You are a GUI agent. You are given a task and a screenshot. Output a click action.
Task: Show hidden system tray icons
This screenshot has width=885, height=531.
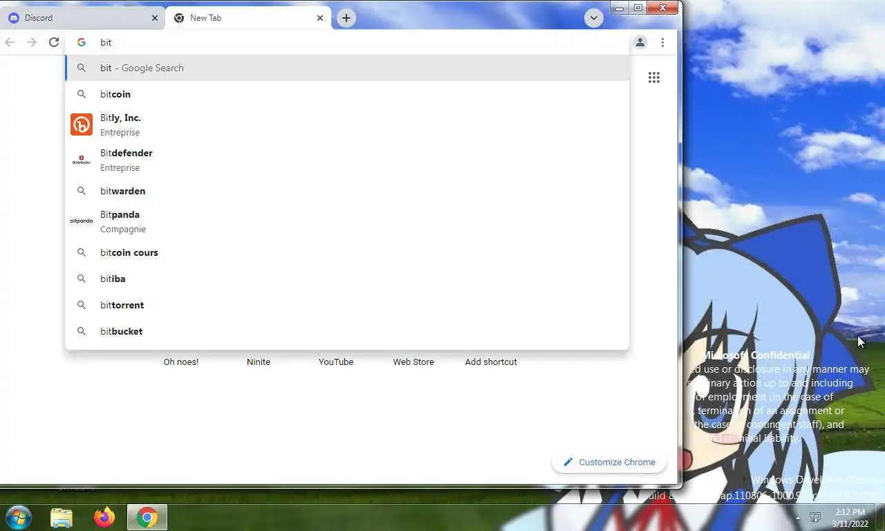click(x=798, y=518)
